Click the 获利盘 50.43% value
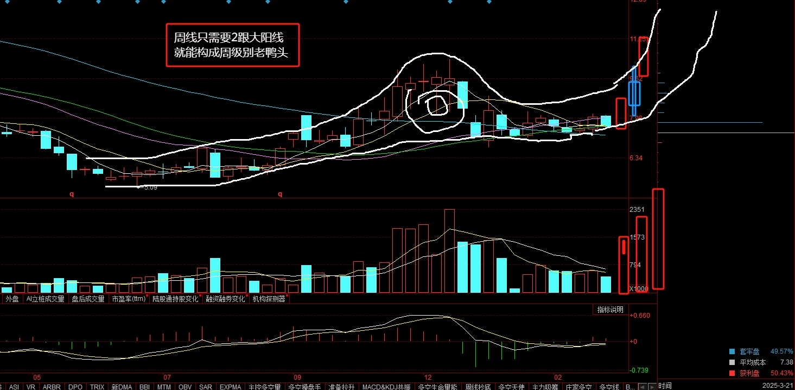 coord(781,373)
